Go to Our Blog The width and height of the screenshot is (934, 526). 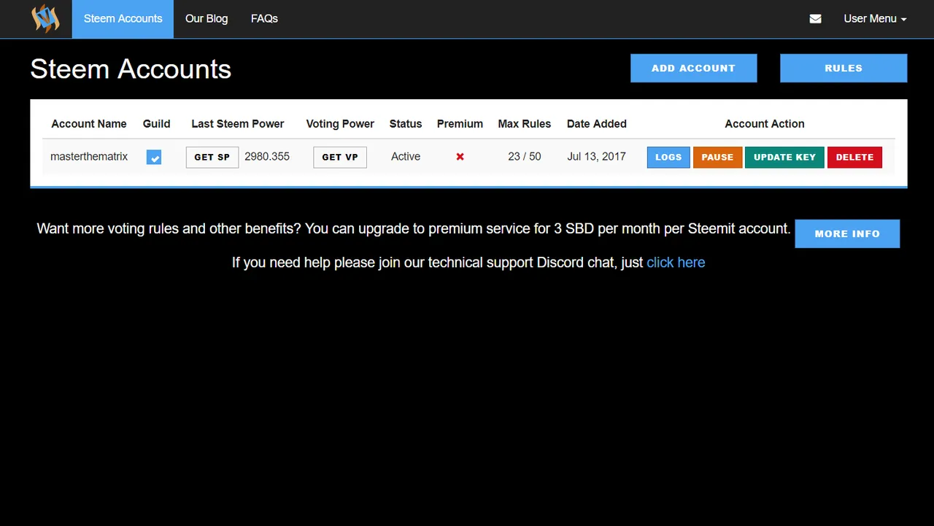(x=207, y=19)
